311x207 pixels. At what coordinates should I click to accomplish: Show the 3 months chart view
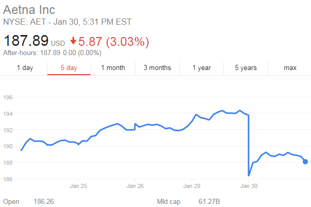pos(157,68)
